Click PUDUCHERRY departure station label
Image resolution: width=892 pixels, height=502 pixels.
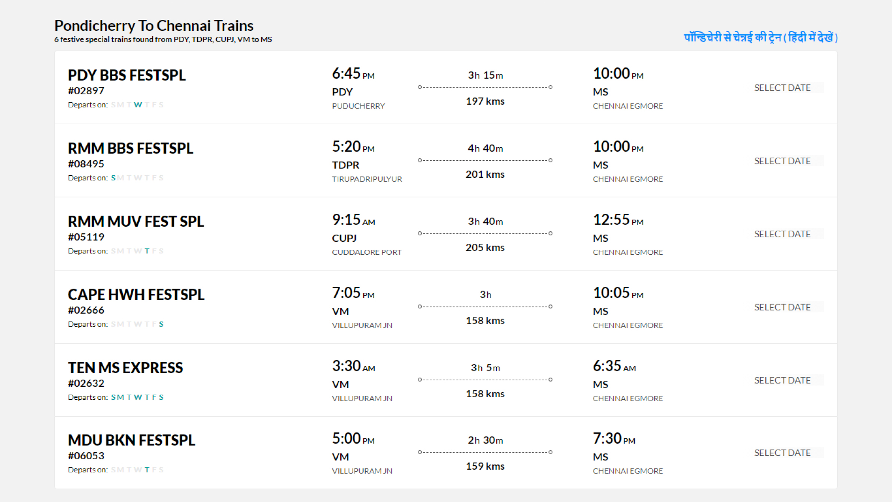coord(358,106)
